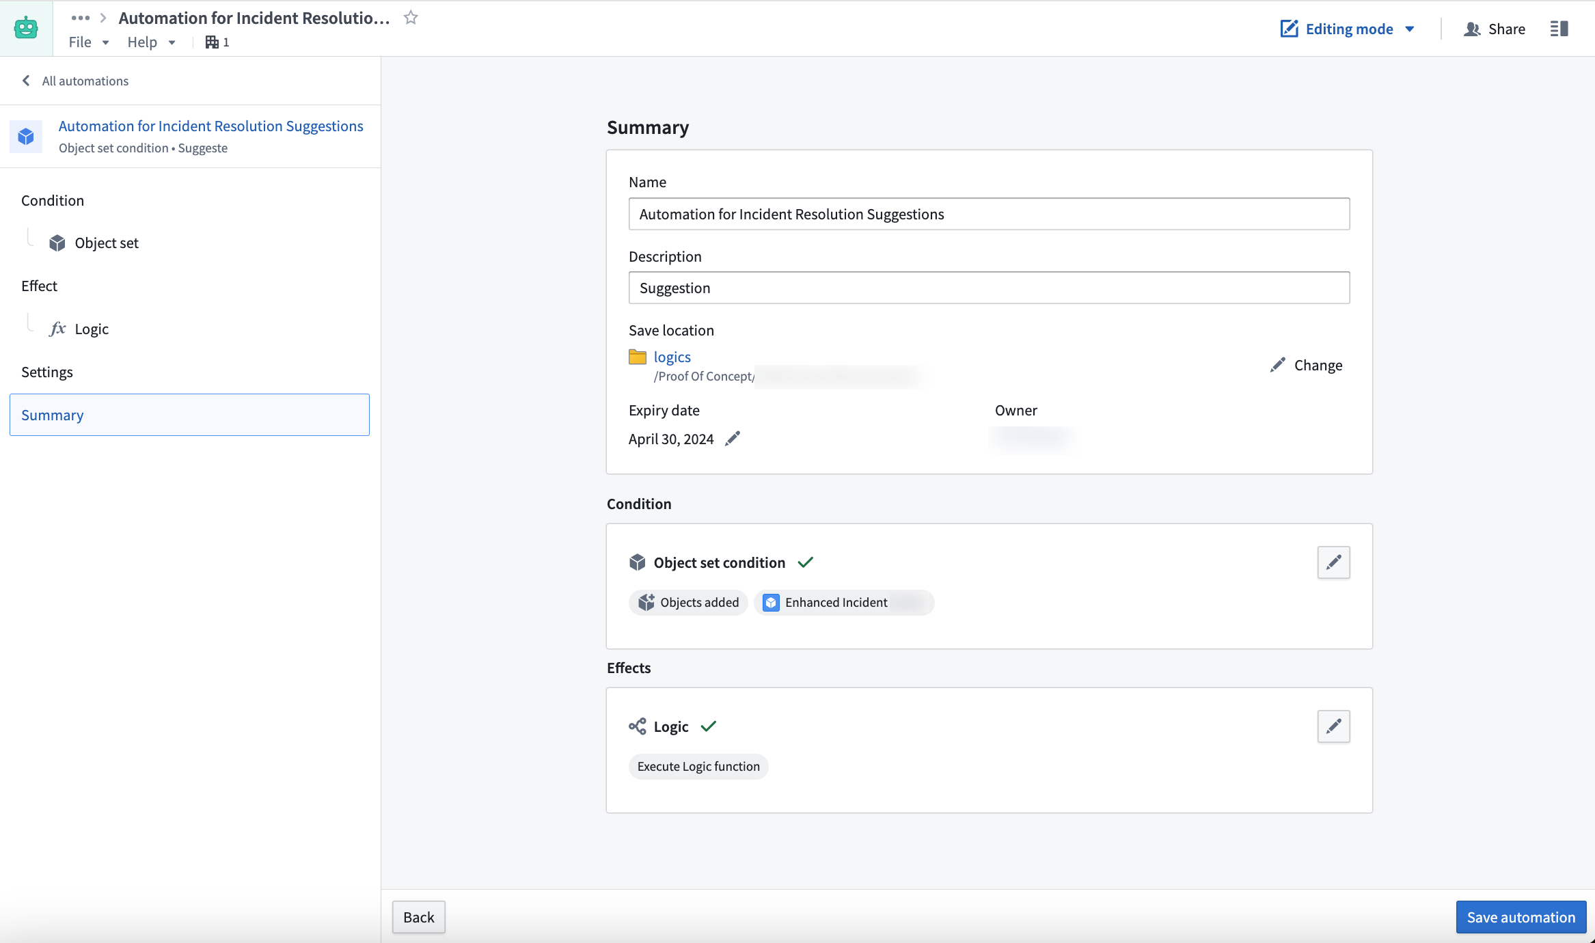Click the Help menu
Image resolution: width=1595 pixels, height=943 pixels.
point(143,42)
